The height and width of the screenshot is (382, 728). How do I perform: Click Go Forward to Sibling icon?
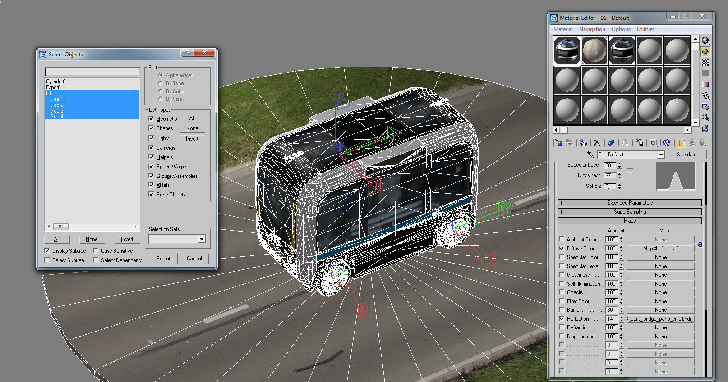click(702, 143)
